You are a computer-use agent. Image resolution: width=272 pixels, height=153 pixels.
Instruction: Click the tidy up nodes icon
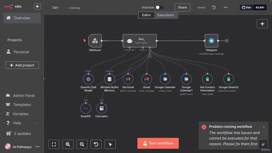(x=110, y=144)
